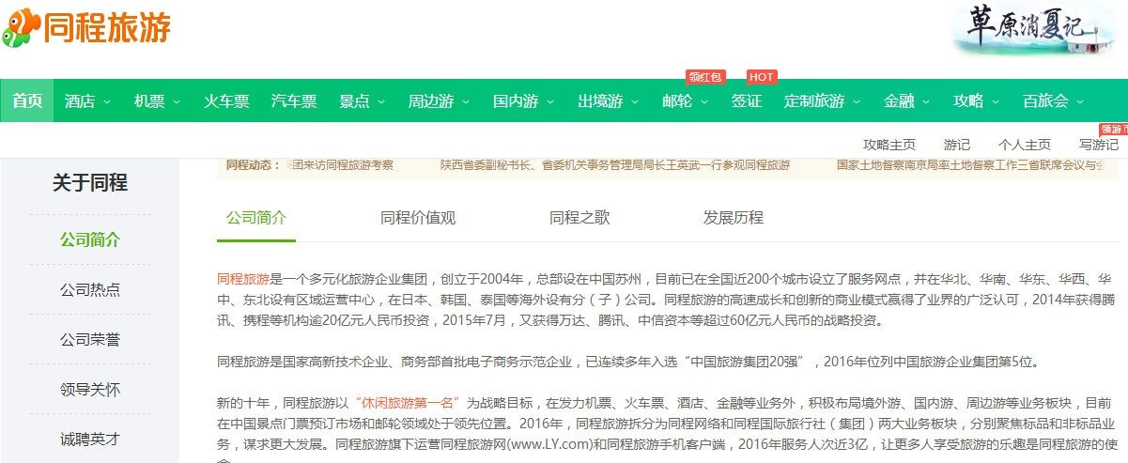1128x463 pixels.
Task: Select 公司热点 in the sidebar
Action: pos(90,289)
